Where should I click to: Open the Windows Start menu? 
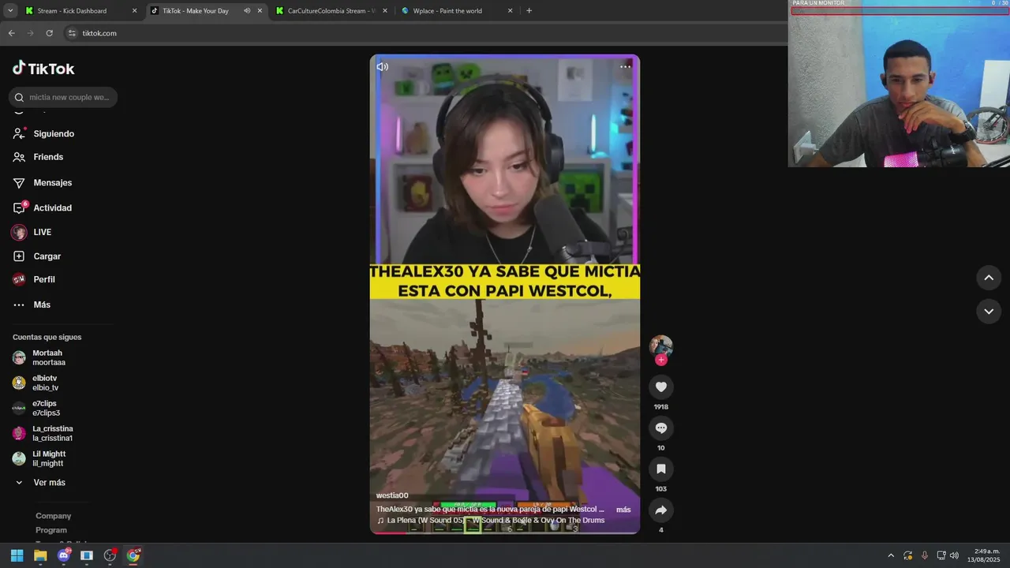point(17,555)
